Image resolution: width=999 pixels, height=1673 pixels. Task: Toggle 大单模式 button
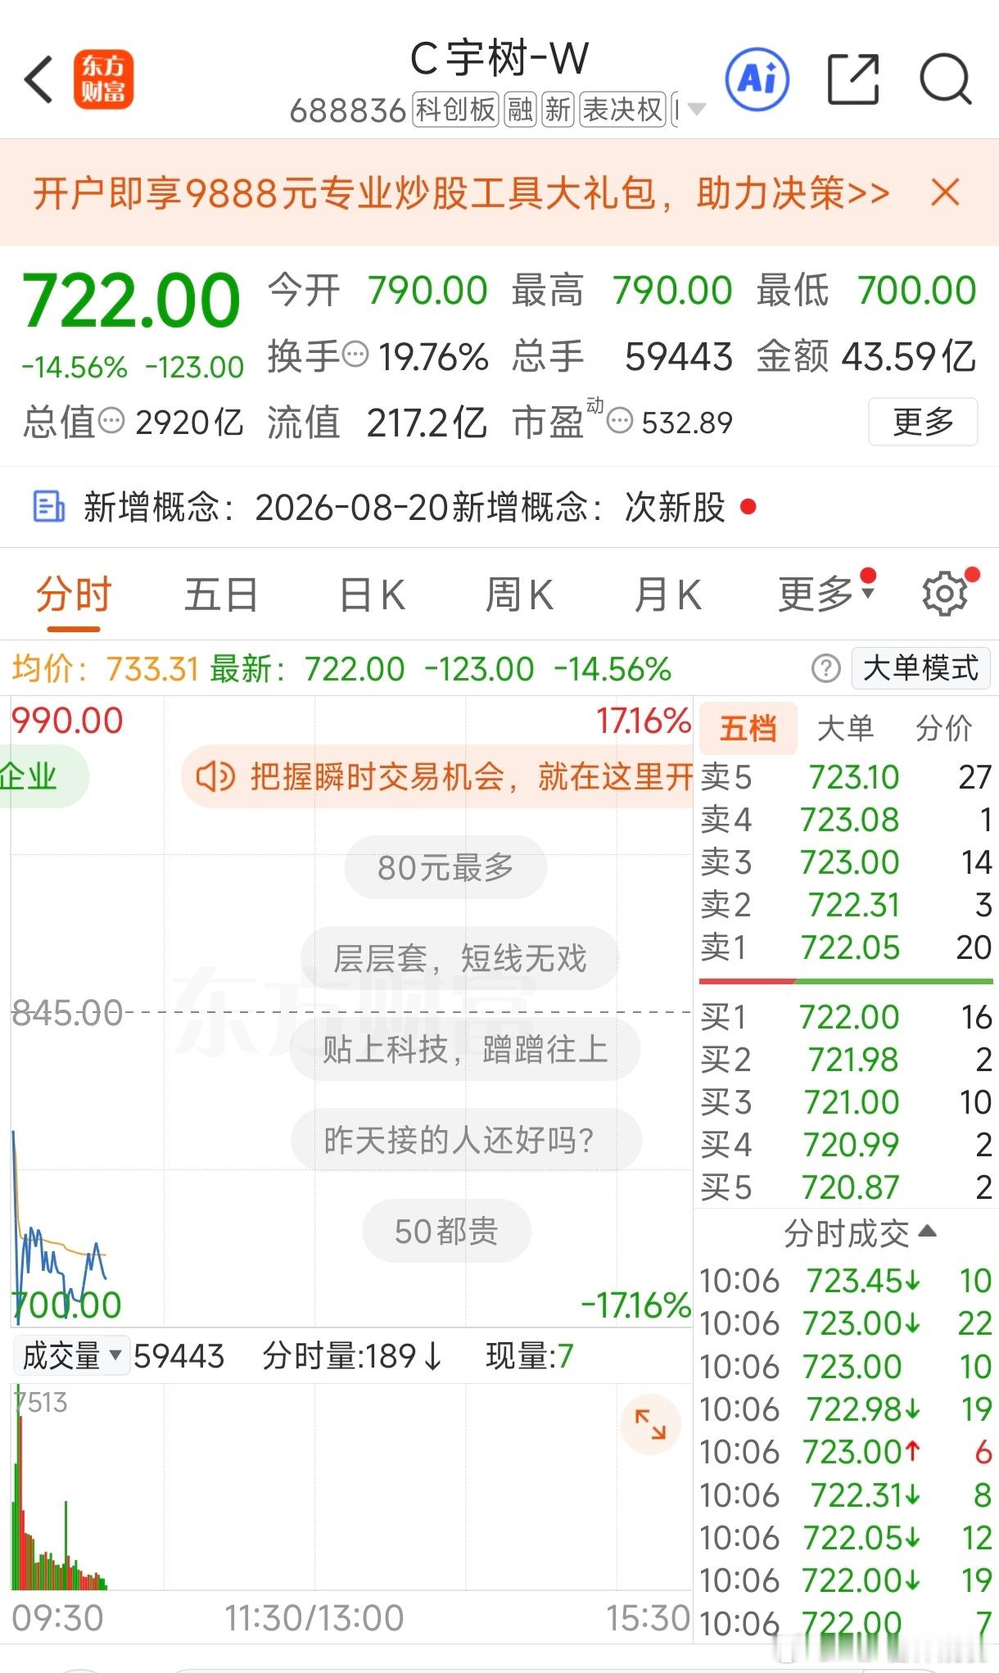click(921, 668)
